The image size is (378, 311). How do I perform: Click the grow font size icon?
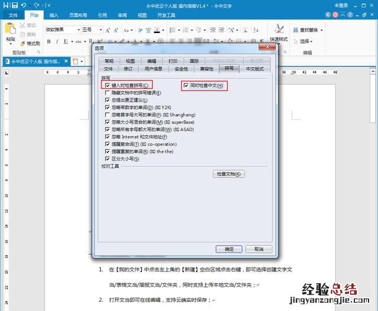pyautogui.click(x=107, y=30)
